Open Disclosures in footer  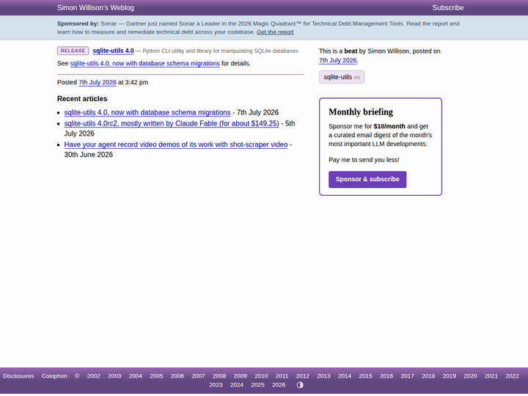[18, 376]
